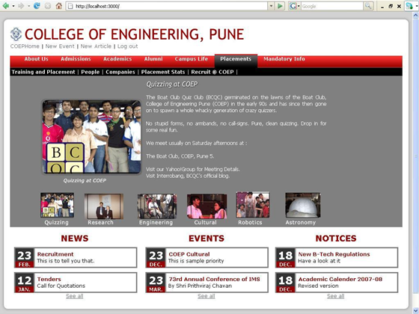The height and width of the screenshot is (314, 419).
Task: Click the address bar showing localhost:3000
Action: click(167, 6)
